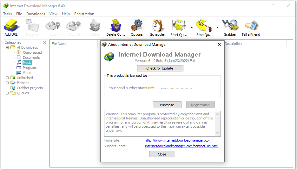This screenshot has width=297, height=170.
Task: Click the Documents page category icon
Action: [19, 58]
